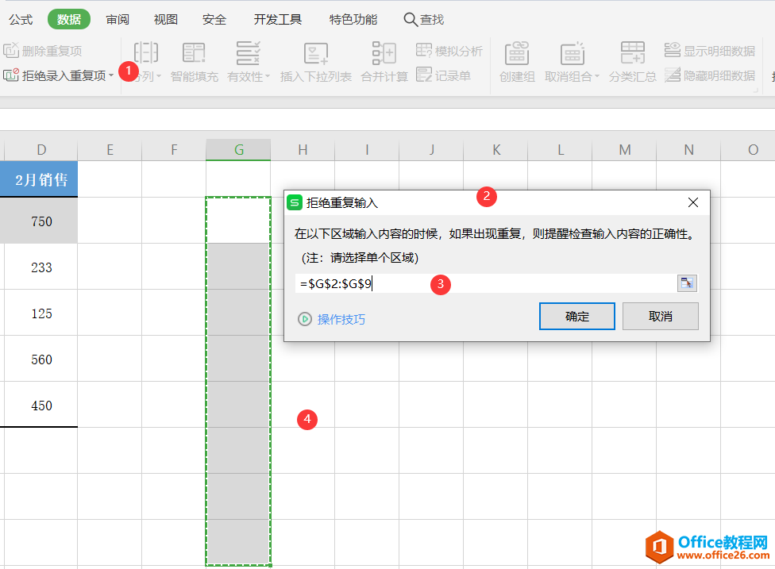Screen dimensions: 775x569
Task: Click Remove Duplicates (删除重复项) button
Action: pyautogui.click(x=44, y=52)
